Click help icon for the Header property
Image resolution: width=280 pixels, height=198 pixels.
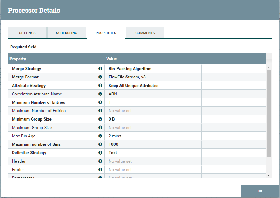100,161
